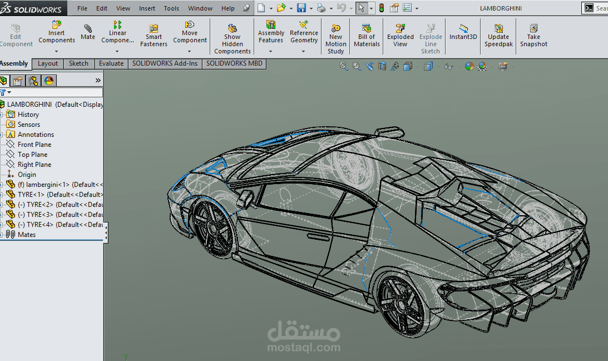Open the Save button dropdown arrow

311,8
